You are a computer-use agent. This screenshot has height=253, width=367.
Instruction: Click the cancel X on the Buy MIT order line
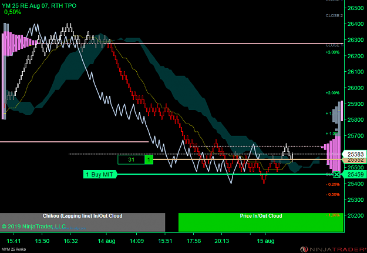tap(336, 174)
